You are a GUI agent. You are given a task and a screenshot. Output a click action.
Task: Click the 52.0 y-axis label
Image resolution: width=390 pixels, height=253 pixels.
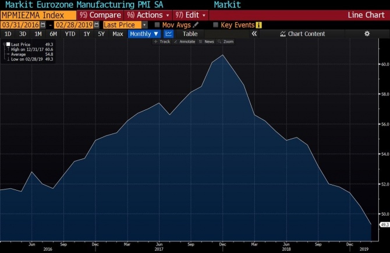385,184
